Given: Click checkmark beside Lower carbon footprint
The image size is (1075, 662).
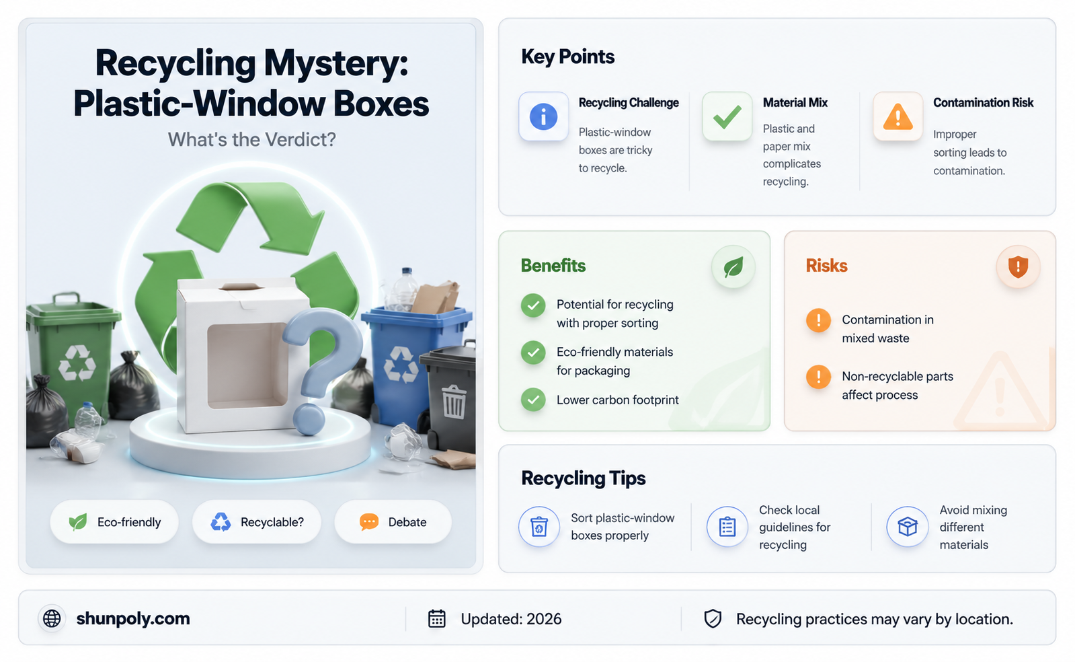Looking at the screenshot, I should coord(533,400).
